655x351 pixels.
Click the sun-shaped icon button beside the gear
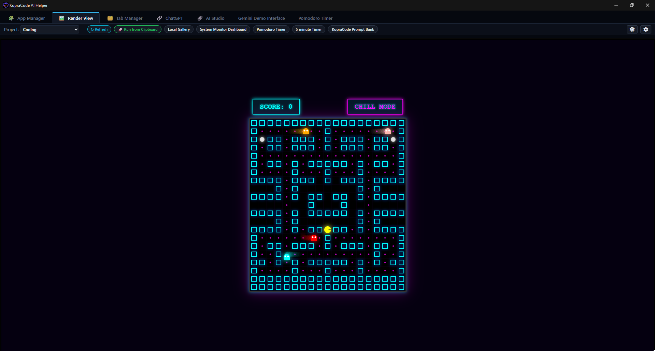click(632, 29)
